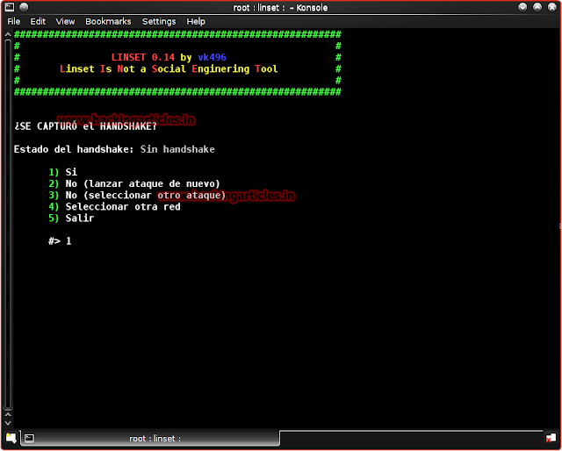Click the 'Estado del handshake:' label
Screen dimensions: 562x451
pyautogui.click(x=74, y=149)
